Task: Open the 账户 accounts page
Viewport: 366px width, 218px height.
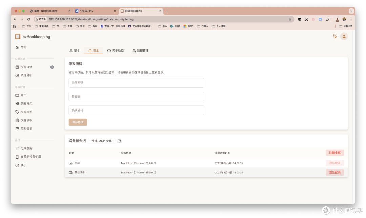Action: [x=23, y=95]
